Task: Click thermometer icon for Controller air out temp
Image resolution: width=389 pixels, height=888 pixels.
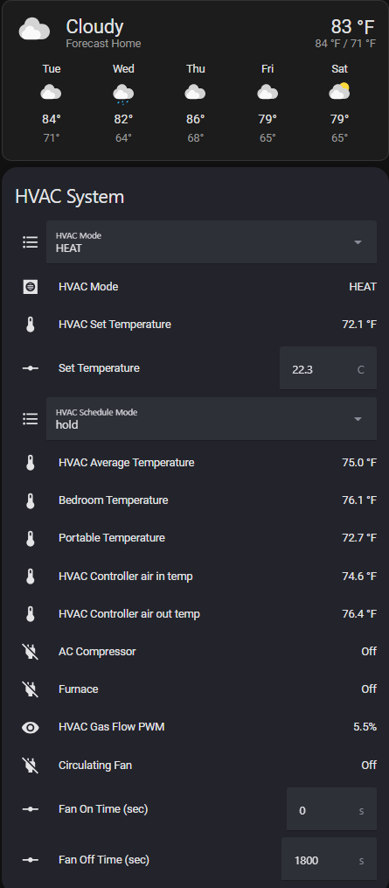Action: point(30,614)
